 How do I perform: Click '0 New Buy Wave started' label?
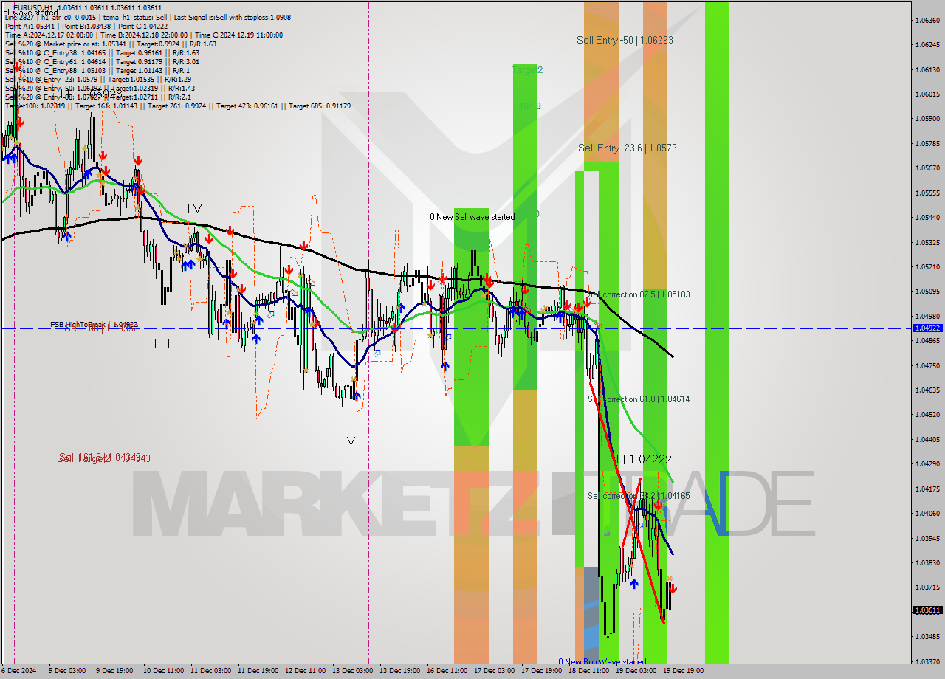tap(602, 662)
